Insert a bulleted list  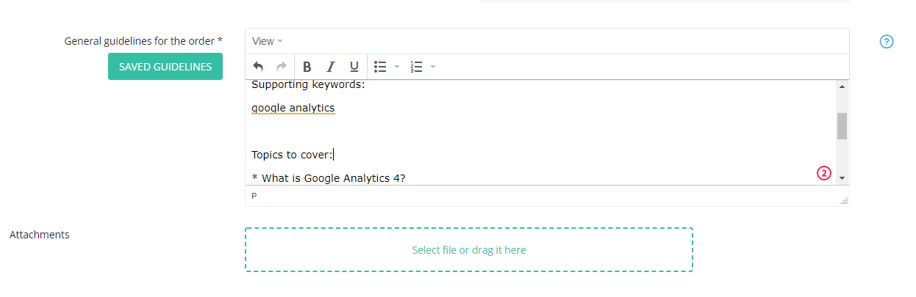coord(380,67)
